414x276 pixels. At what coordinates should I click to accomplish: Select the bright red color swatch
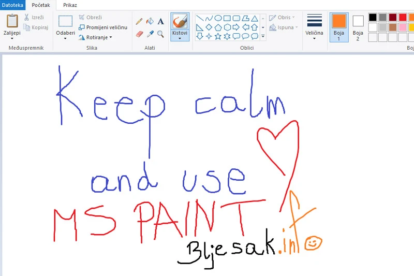pyautogui.click(x=403, y=18)
